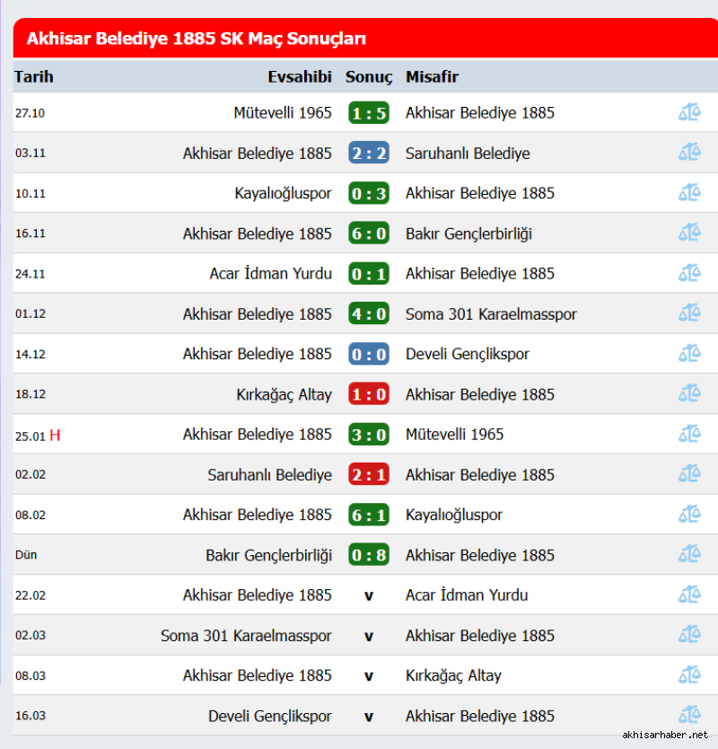Screen dimensions: 718x749
Task: Click the scale icon for the 10.11 Kayalıoğluspor match
Action: click(x=689, y=192)
